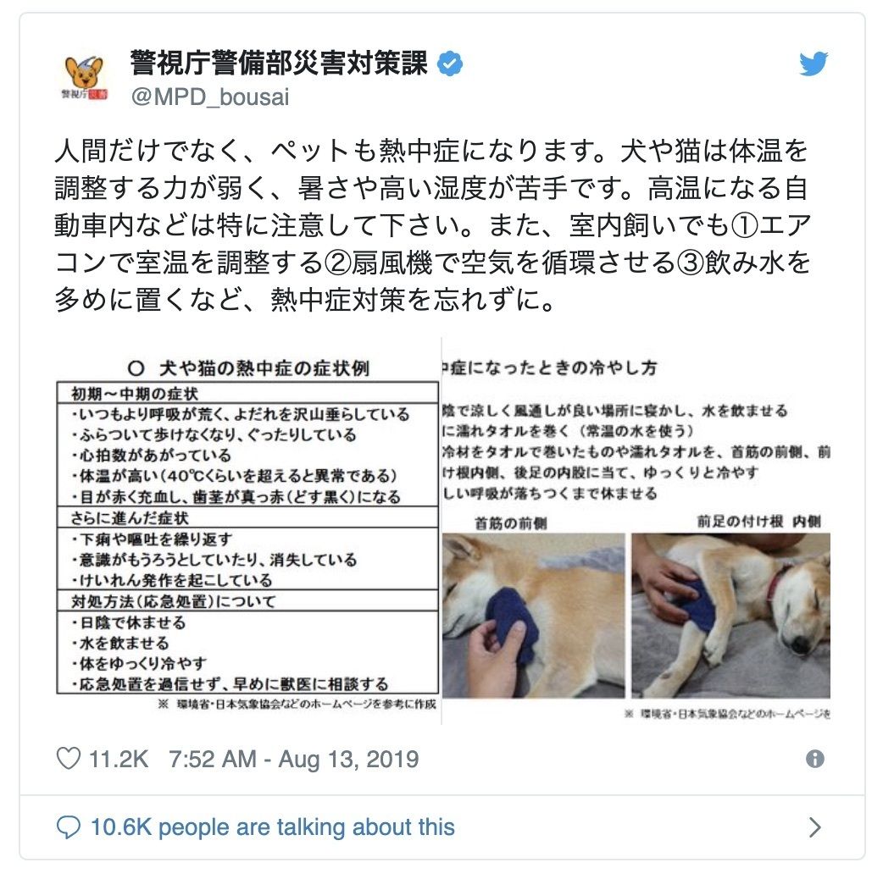This screenshot has width=883, height=879.
Task: Open 警視庁警備部災害対策課 account name
Action: [280, 63]
